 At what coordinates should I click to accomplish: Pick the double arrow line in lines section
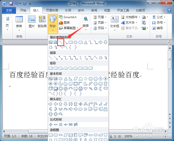tap(61, 58)
